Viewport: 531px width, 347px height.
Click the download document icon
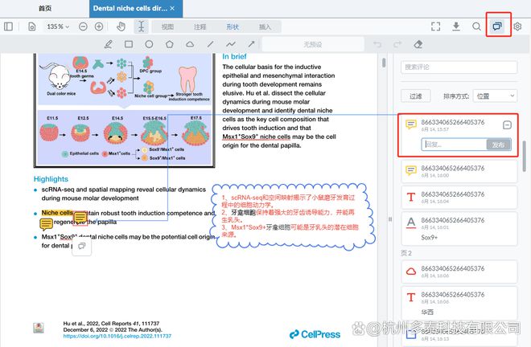pyautogui.click(x=456, y=27)
